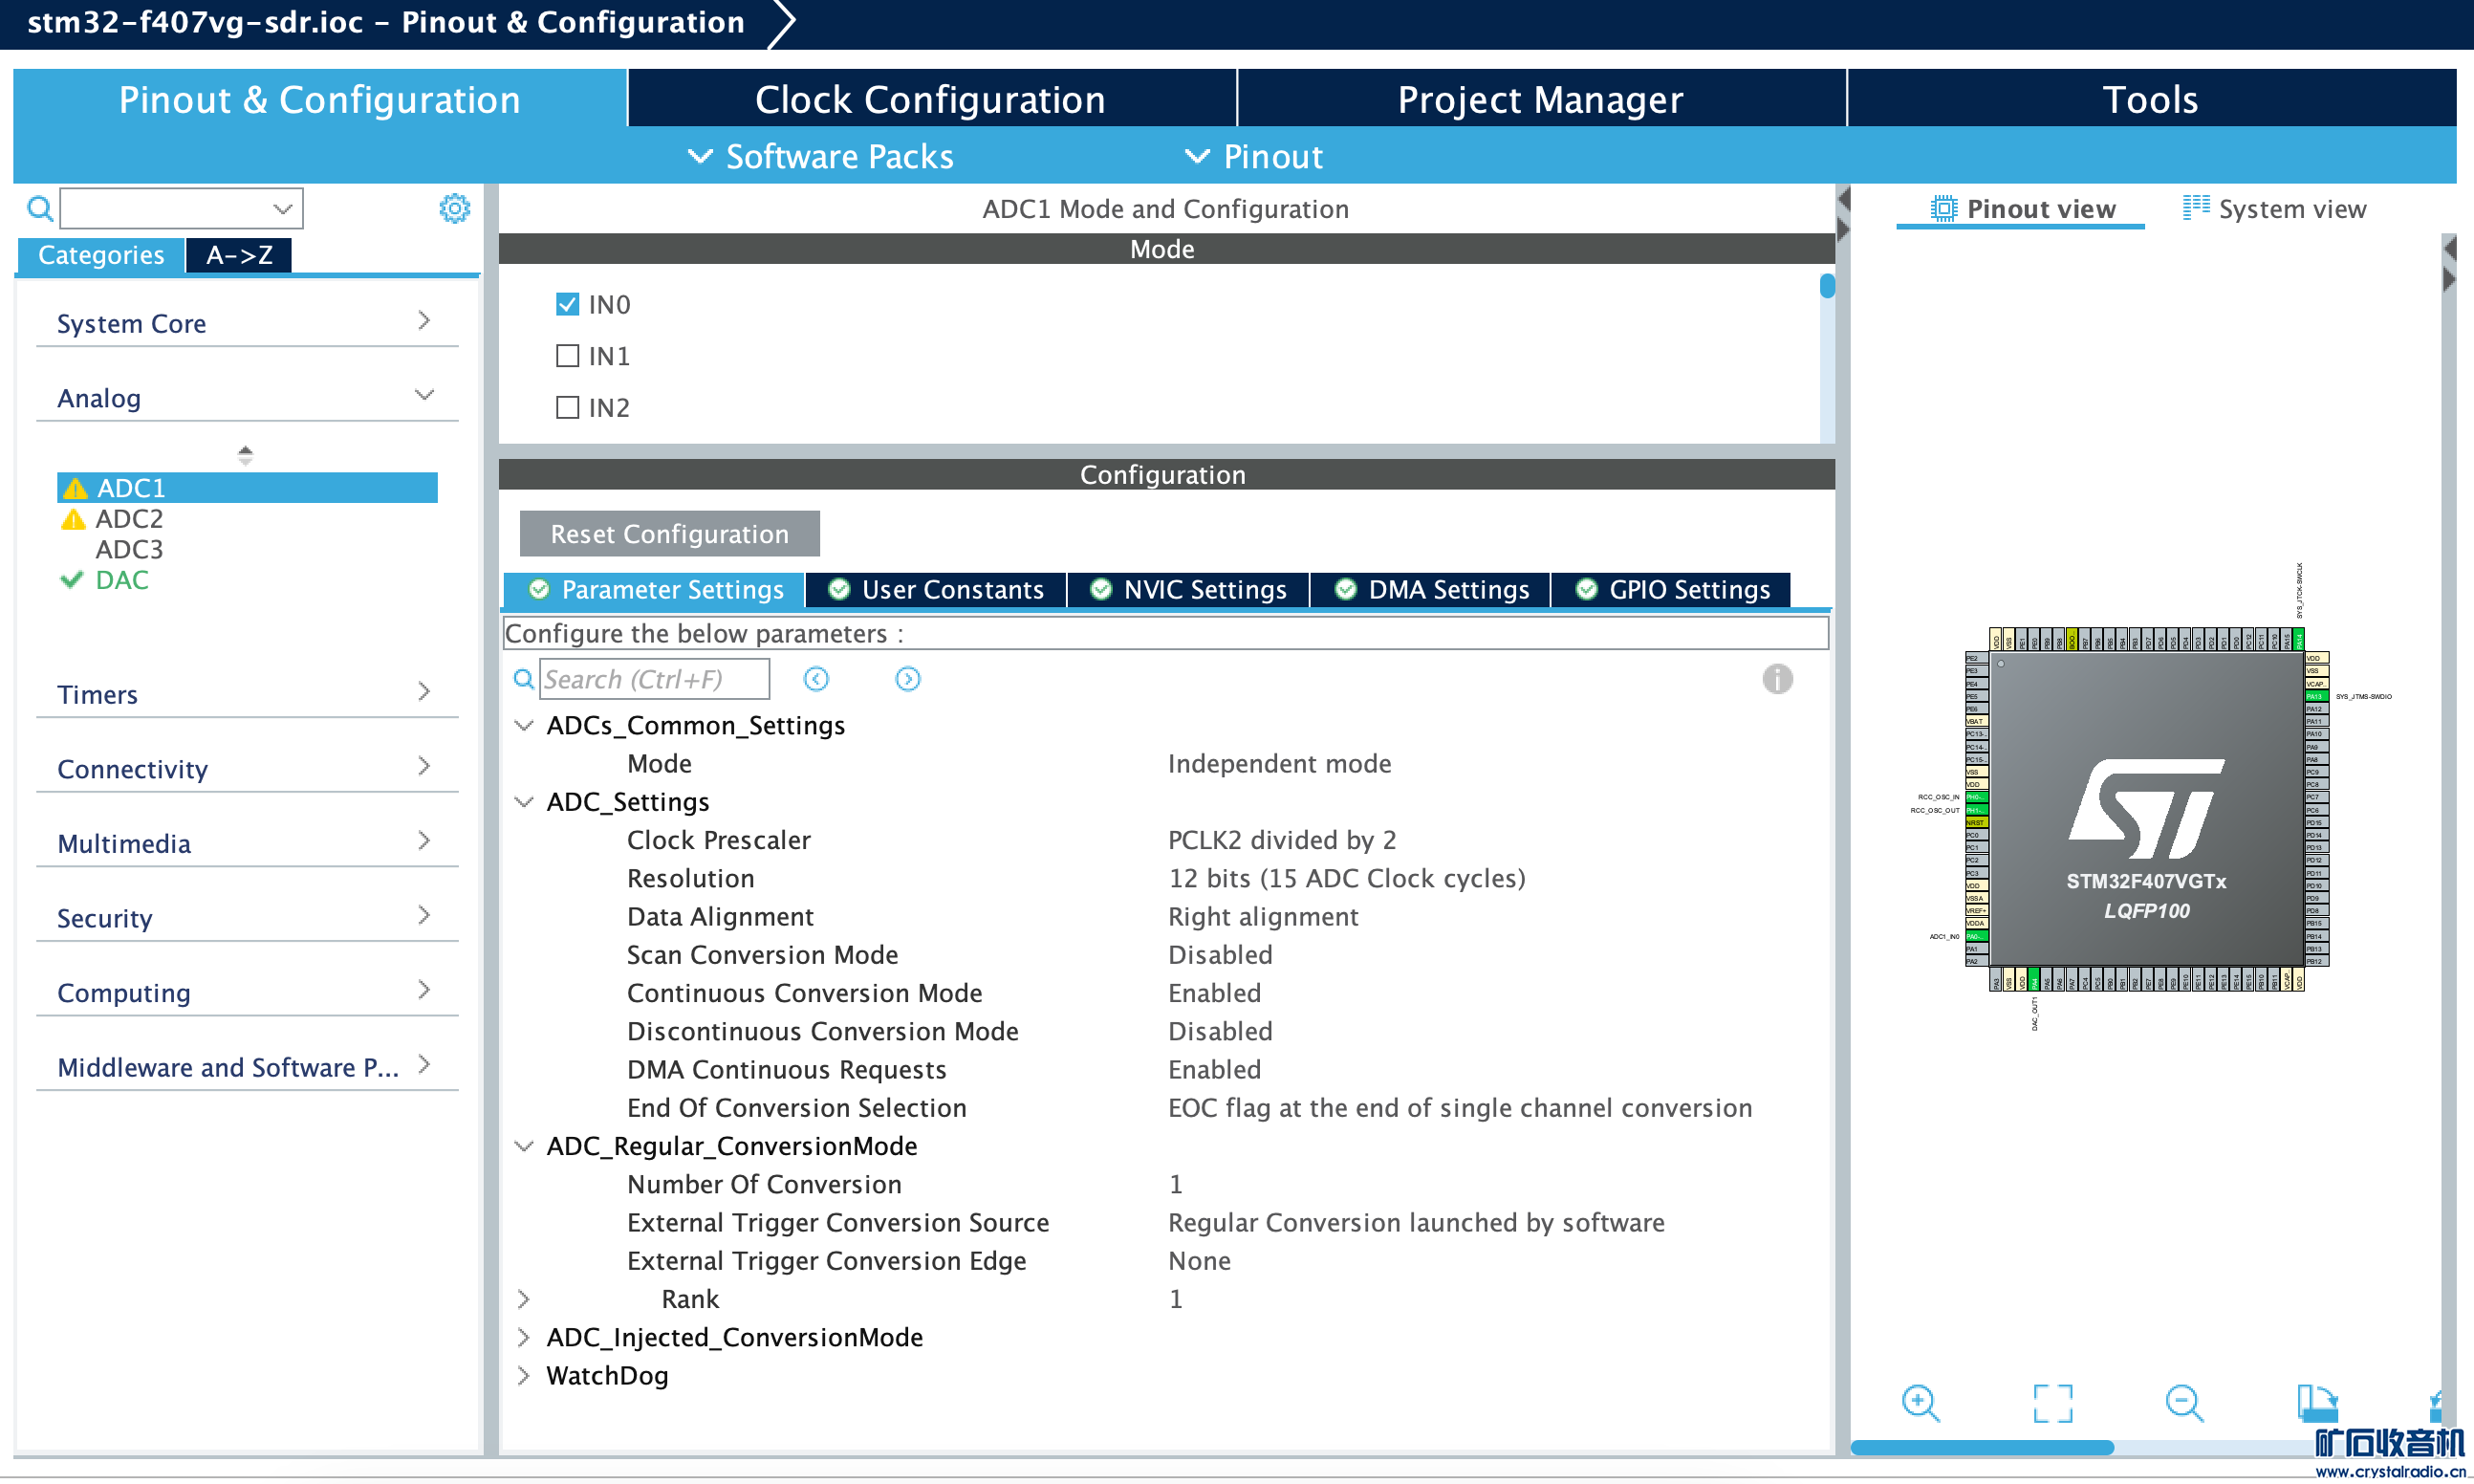Zoom in on the pinout view
2474x1484 pixels.
(x=1921, y=1403)
